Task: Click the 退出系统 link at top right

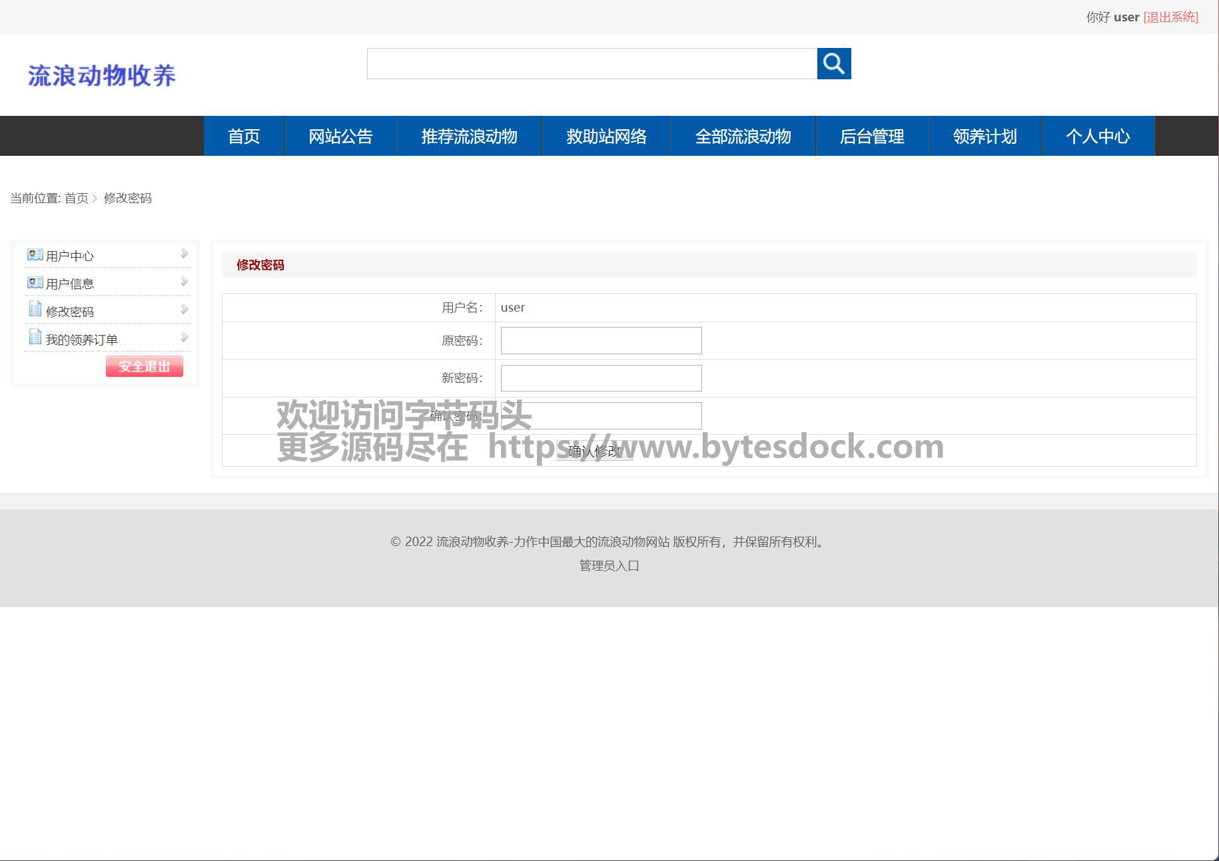Action: (x=1170, y=17)
